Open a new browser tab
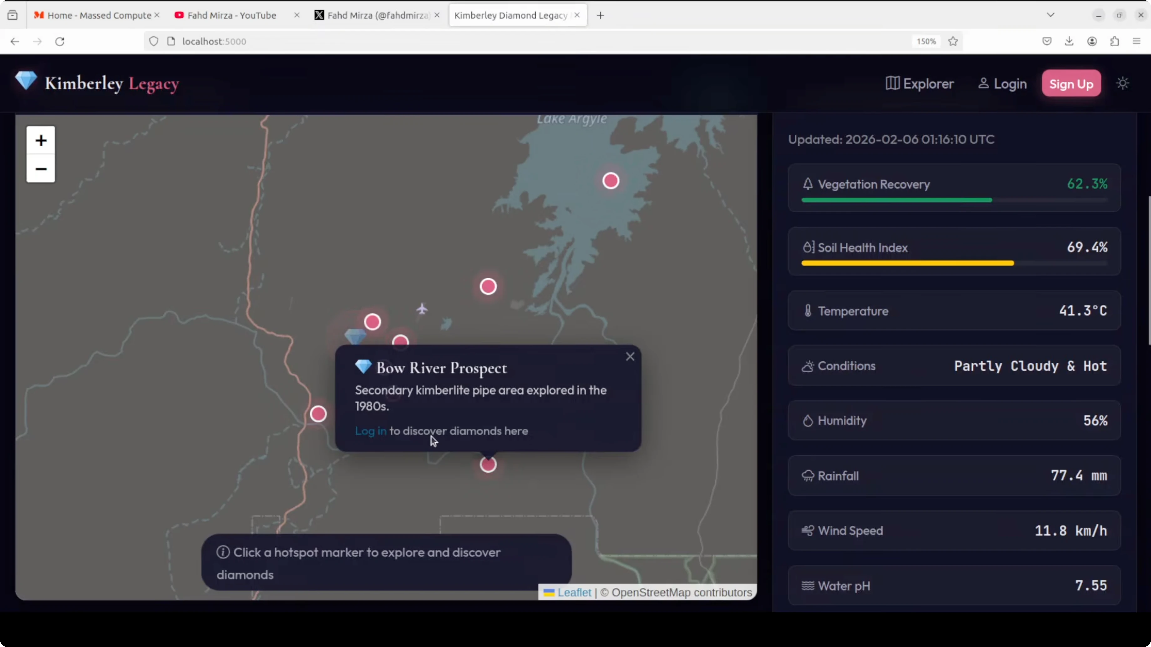 point(600,15)
